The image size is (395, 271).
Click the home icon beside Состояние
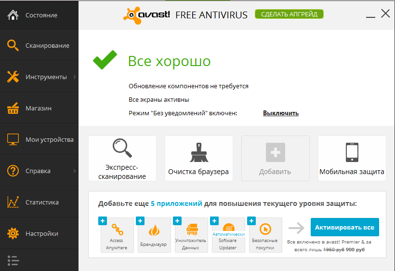coord(13,15)
